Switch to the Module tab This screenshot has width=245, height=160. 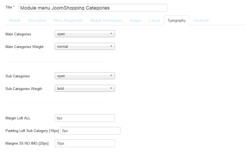tap(15, 20)
